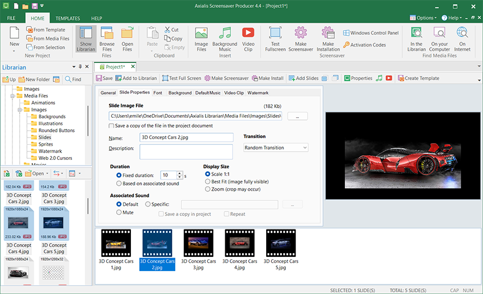Select Based on associated sound duration
483x294 pixels.
pyautogui.click(x=119, y=183)
